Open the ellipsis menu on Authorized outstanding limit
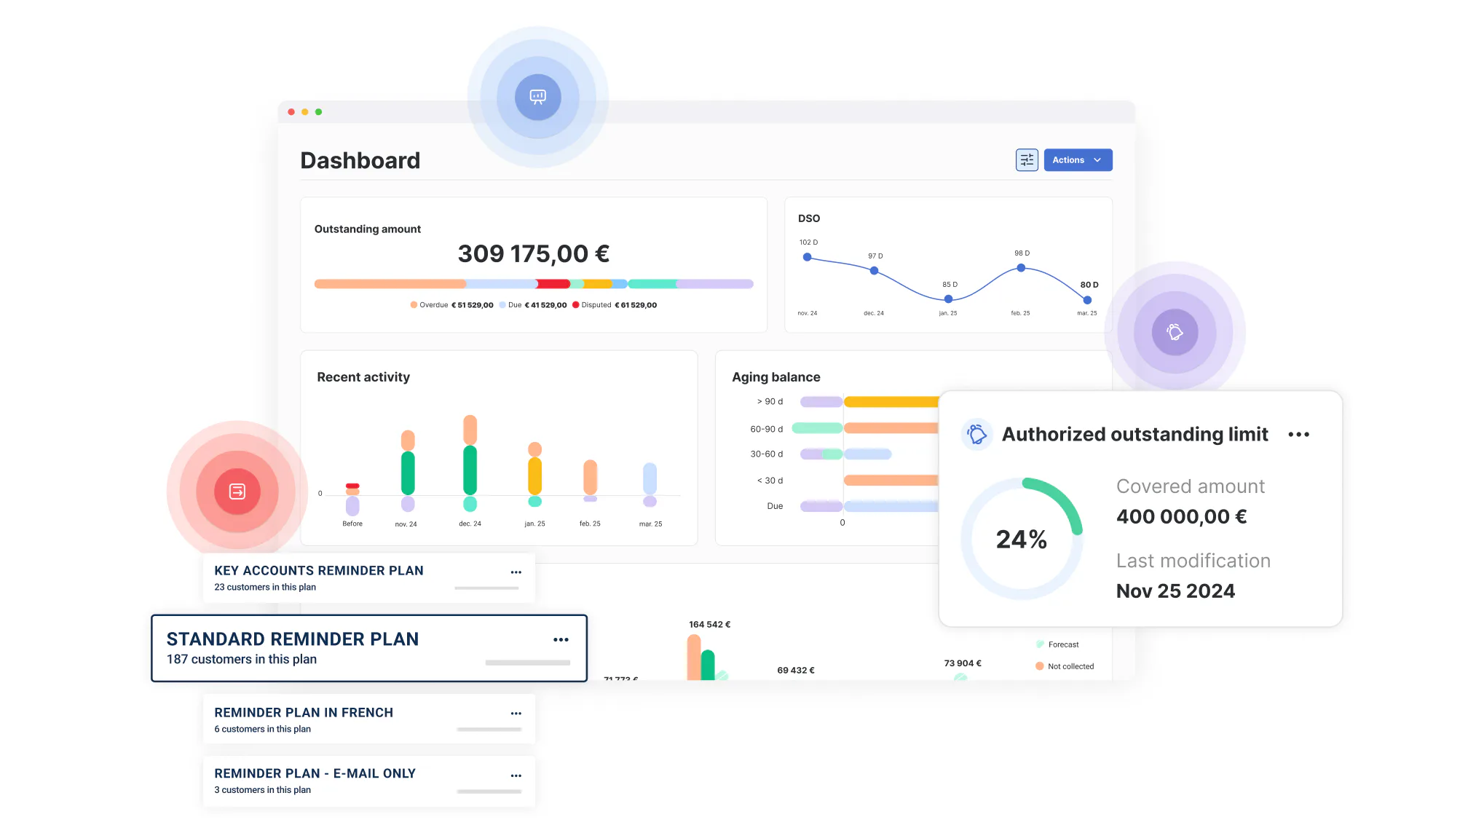Viewport: 1484px width, 833px height. [1299, 434]
